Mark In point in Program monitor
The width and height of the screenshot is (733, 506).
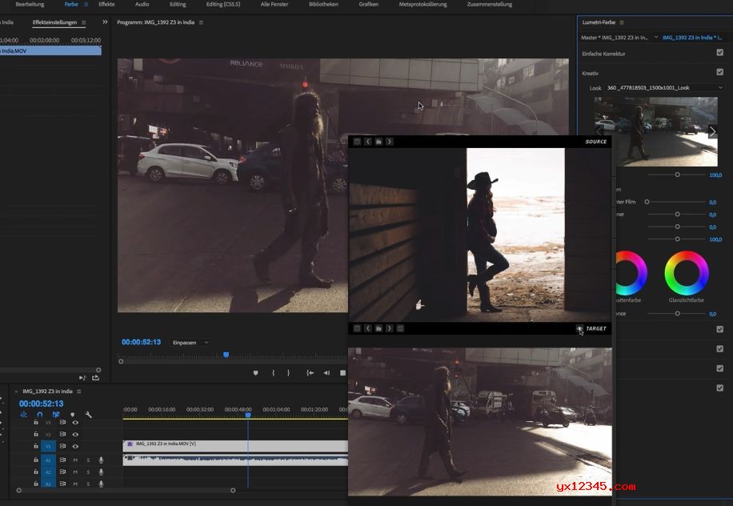pyautogui.click(x=273, y=373)
